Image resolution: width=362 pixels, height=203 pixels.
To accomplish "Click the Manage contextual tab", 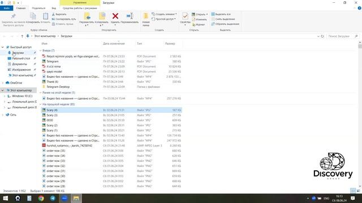I will tap(80, 3).
